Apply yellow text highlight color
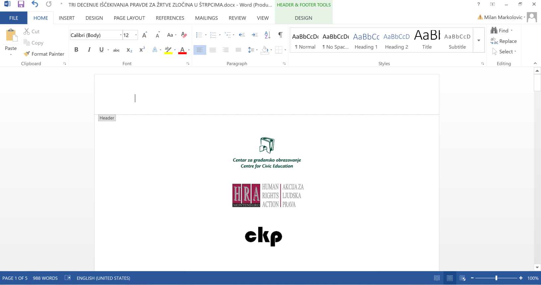 (168, 50)
